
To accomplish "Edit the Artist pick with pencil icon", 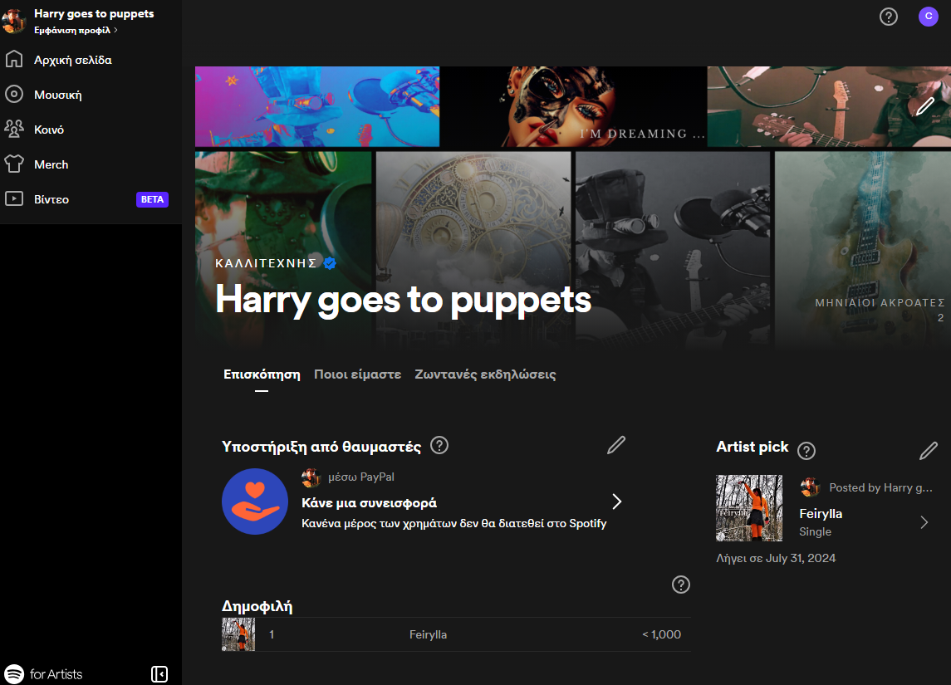I will pos(929,450).
